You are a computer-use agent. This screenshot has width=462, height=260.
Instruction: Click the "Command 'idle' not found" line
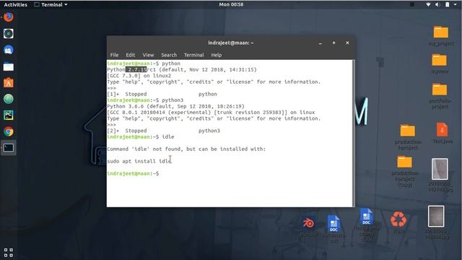pyautogui.click(x=186, y=149)
